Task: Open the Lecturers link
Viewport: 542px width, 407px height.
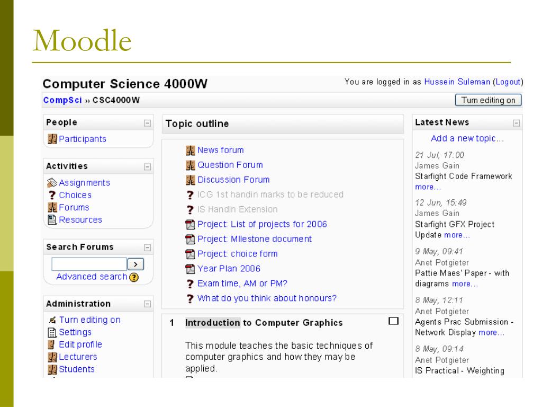Action: point(78,357)
